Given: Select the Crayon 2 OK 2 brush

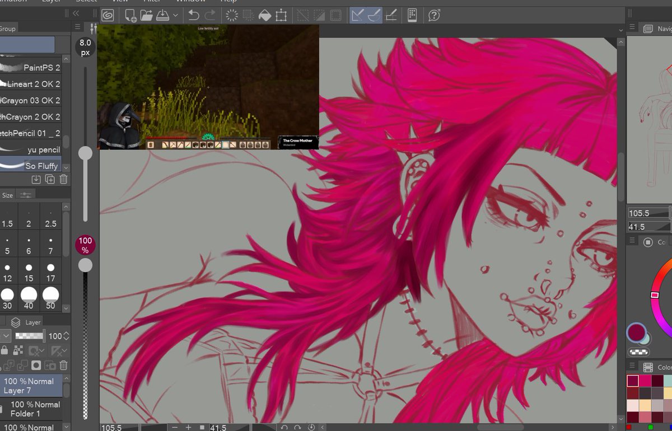Looking at the screenshot, I should point(31,116).
